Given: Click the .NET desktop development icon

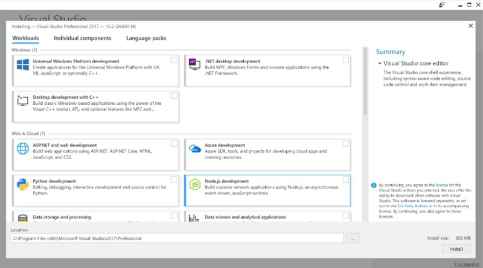Looking at the screenshot, I should pos(194,64).
